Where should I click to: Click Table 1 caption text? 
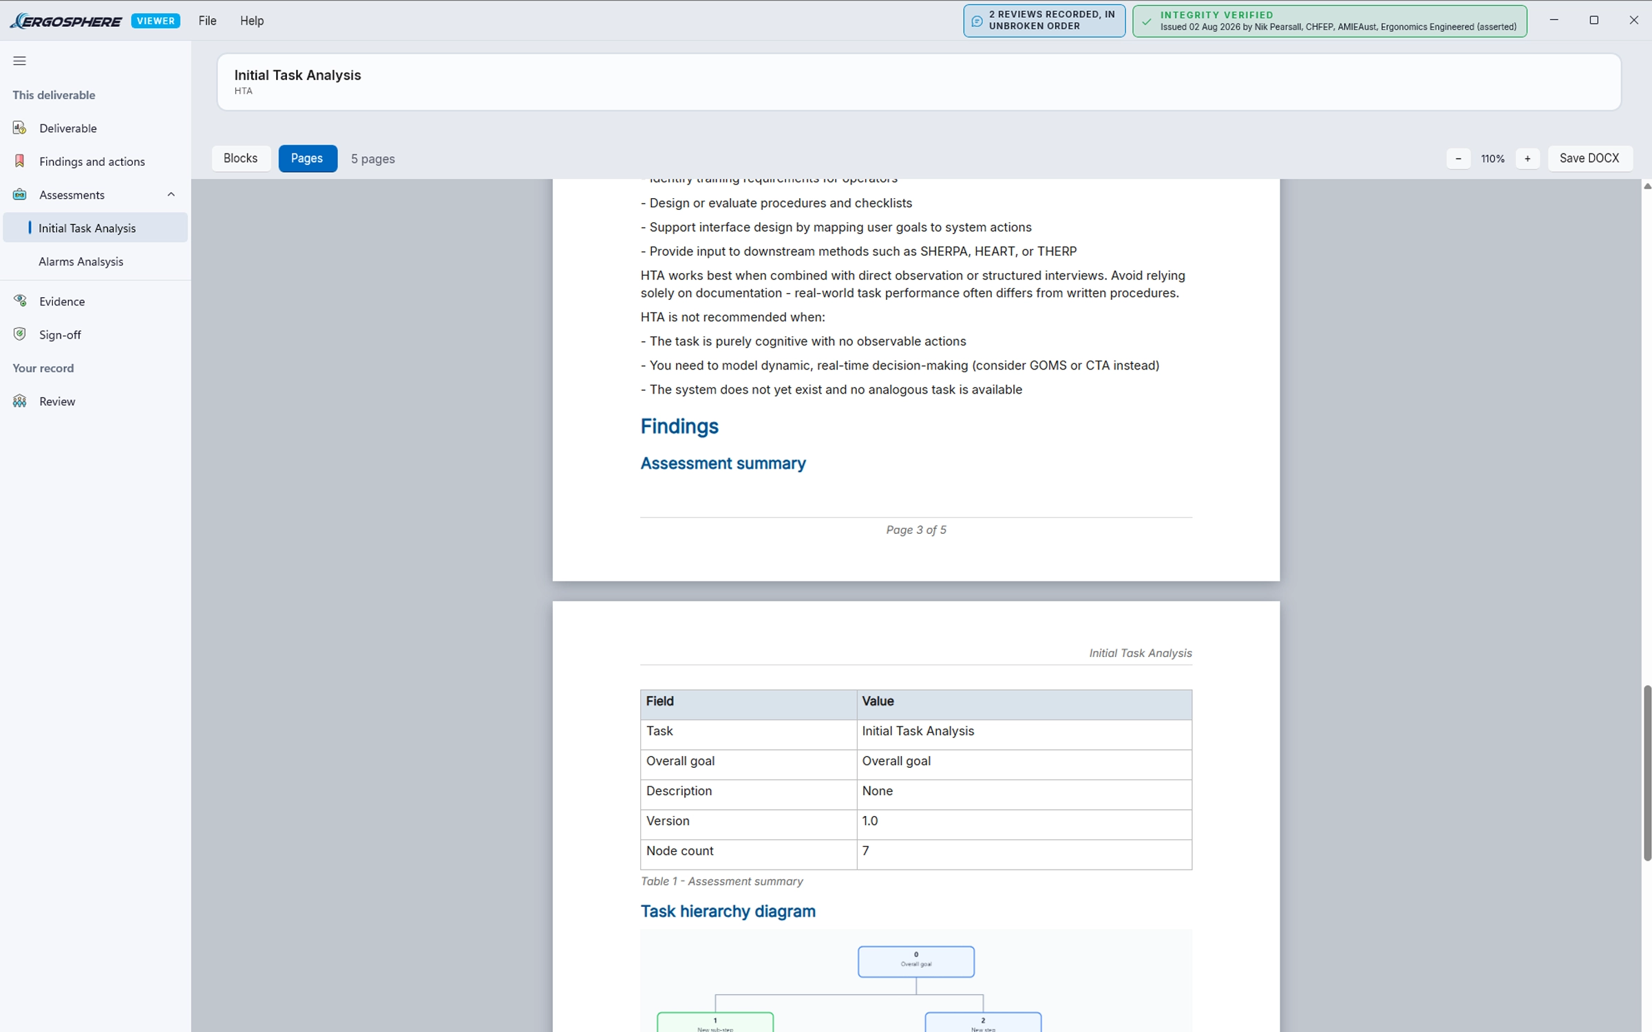[721, 881]
